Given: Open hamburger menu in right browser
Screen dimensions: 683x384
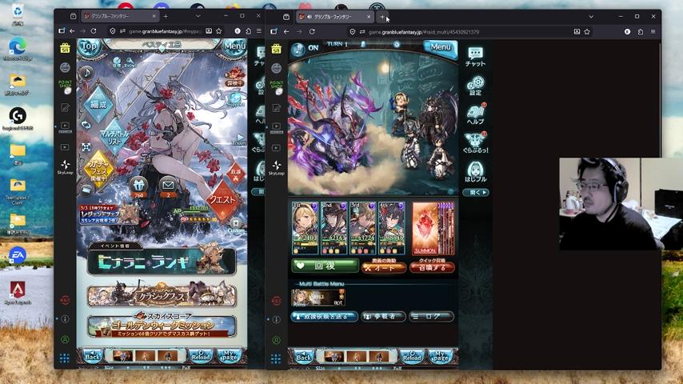Looking at the screenshot, I should click(x=653, y=31).
